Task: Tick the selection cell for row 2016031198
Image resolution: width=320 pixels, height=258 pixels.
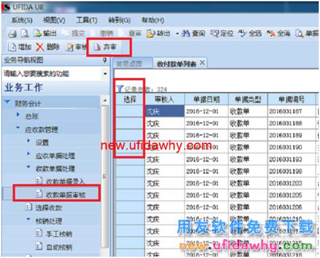Action: click(x=130, y=171)
